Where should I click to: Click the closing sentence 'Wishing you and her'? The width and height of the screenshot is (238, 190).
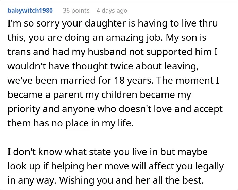pos(131,180)
